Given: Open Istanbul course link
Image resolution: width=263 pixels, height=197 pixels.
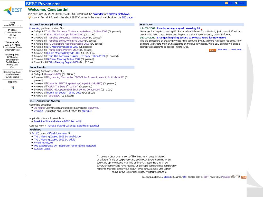Looking at the screenshot, I should (x=94, y=126).
